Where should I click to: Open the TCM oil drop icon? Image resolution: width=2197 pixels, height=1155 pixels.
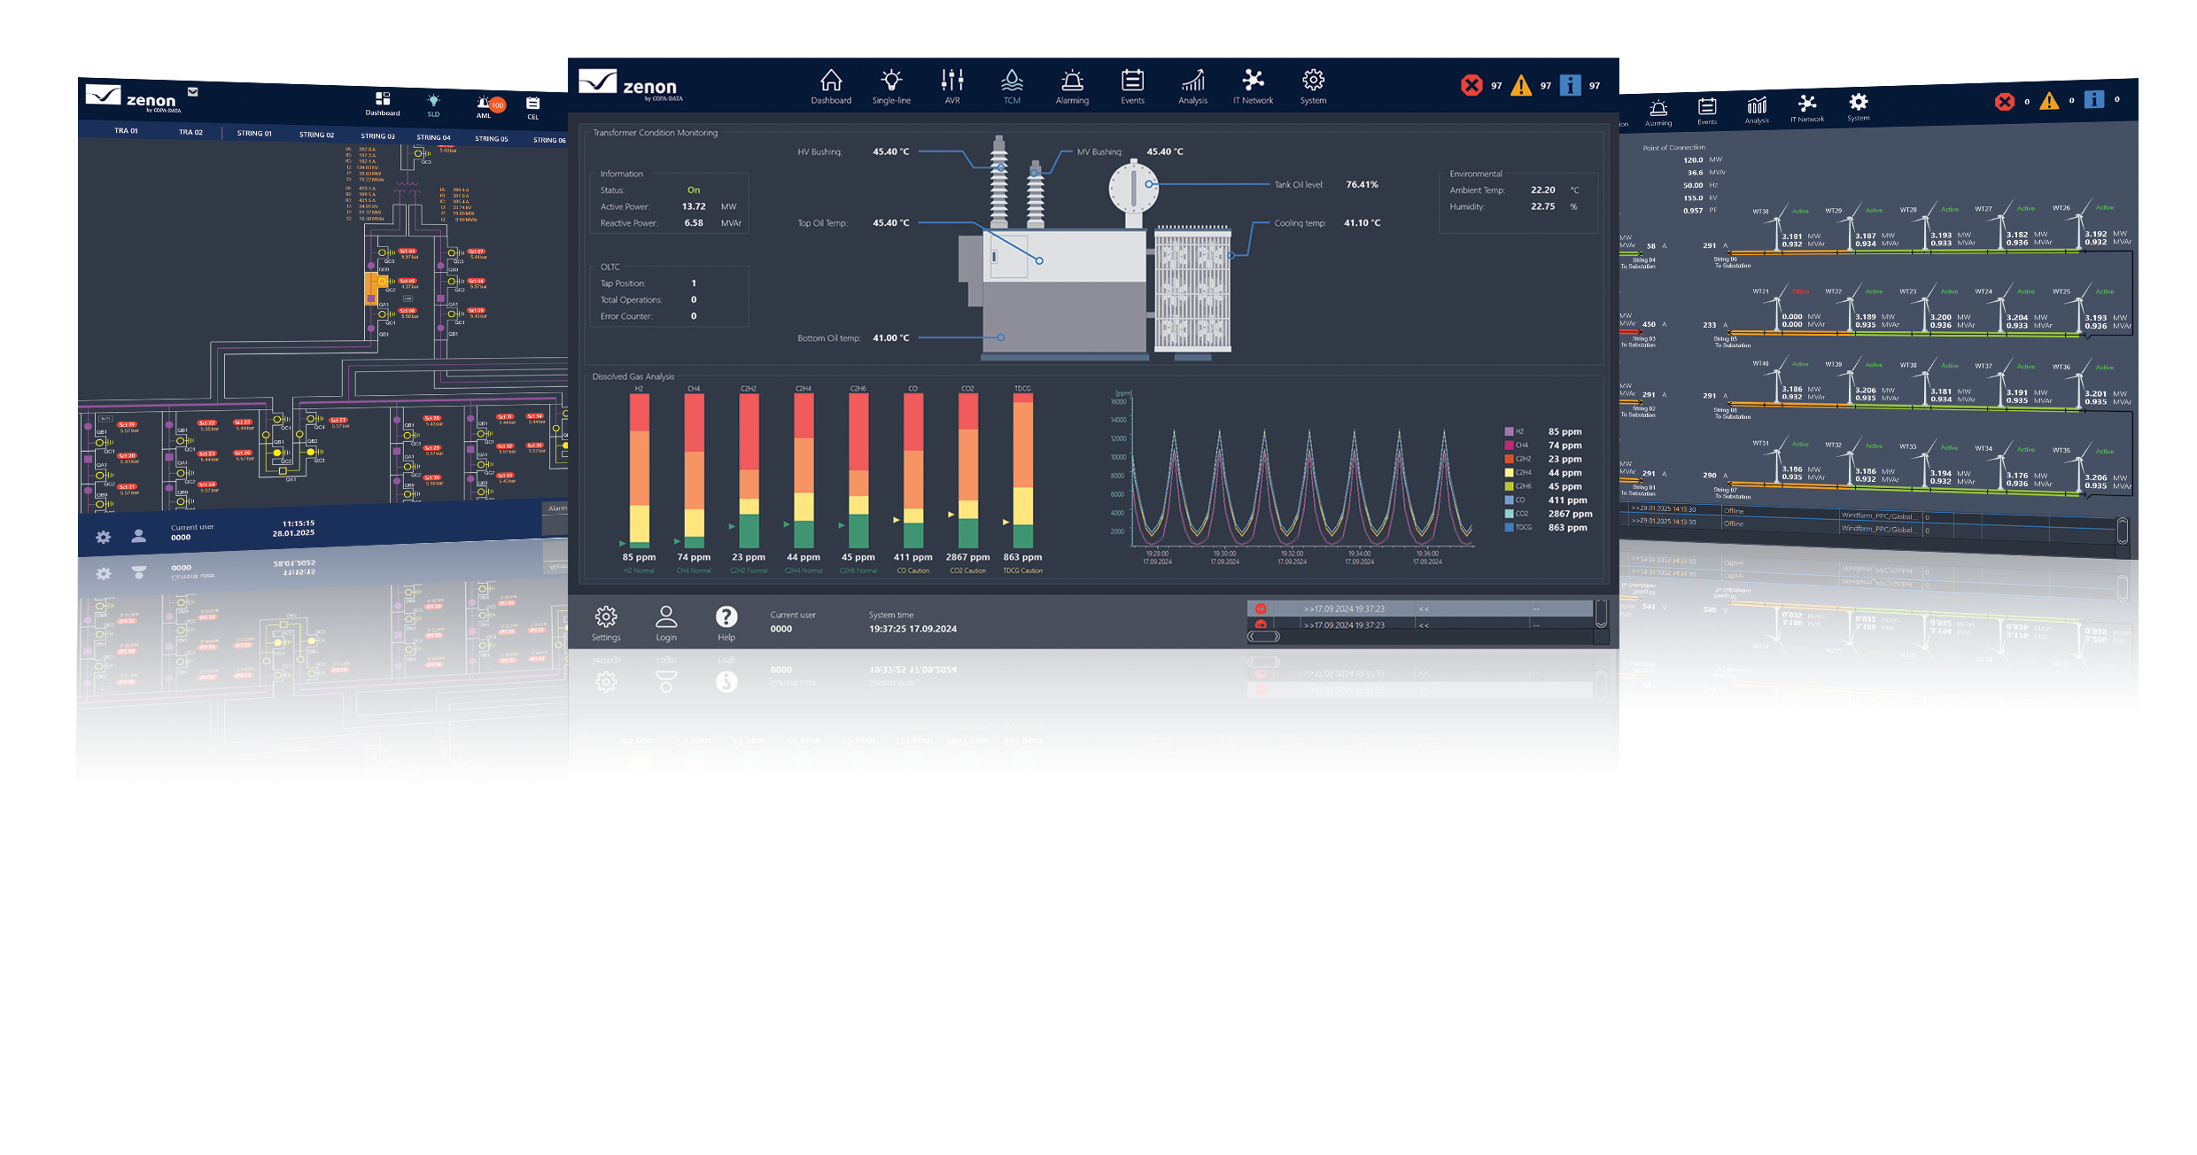pos(1012,81)
